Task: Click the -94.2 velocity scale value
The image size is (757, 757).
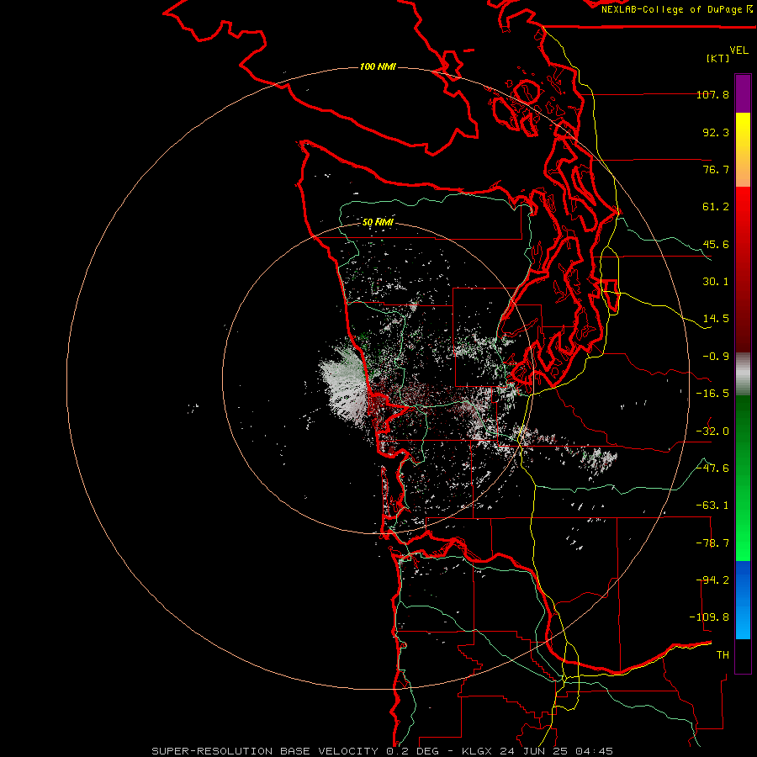Action: pyautogui.click(x=712, y=580)
